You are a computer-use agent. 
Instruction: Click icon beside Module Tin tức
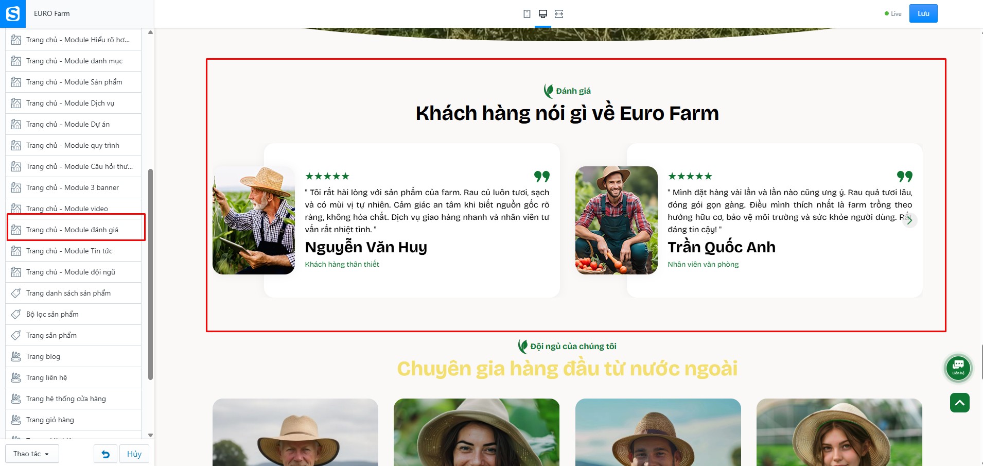[16, 251]
